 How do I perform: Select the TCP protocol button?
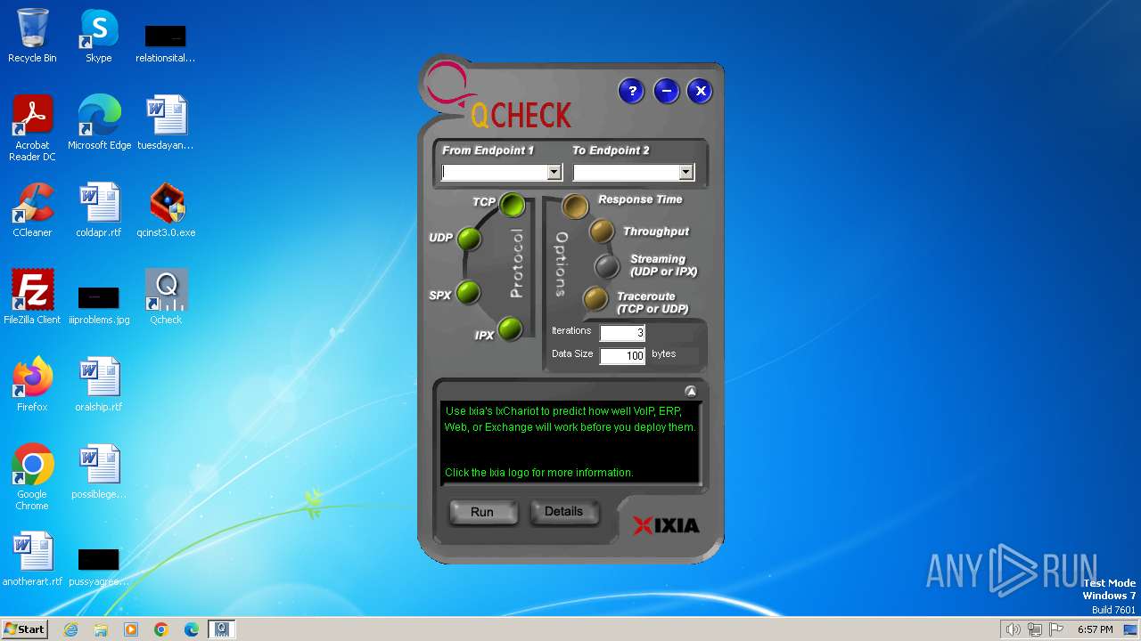point(512,205)
